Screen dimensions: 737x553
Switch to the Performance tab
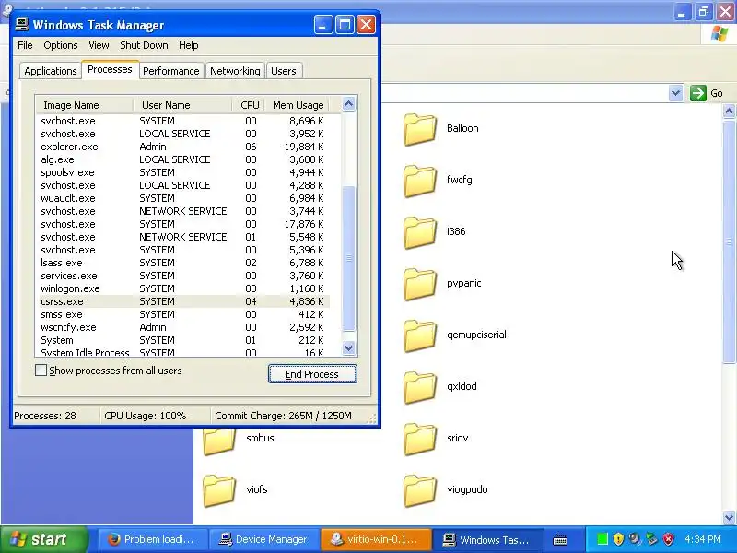coord(171,71)
